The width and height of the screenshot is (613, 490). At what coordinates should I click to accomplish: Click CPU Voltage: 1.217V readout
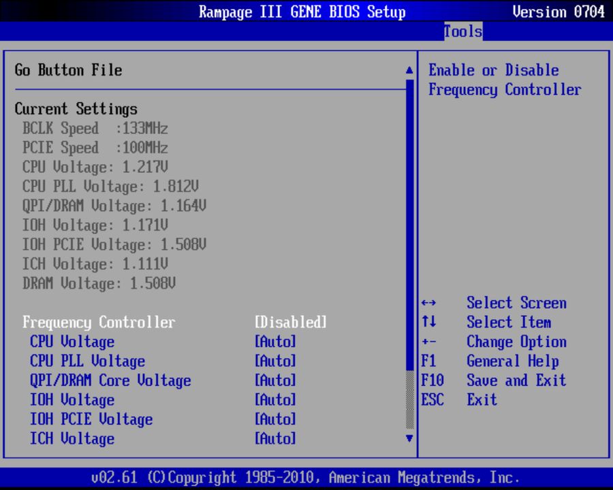(x=95, y=167)
